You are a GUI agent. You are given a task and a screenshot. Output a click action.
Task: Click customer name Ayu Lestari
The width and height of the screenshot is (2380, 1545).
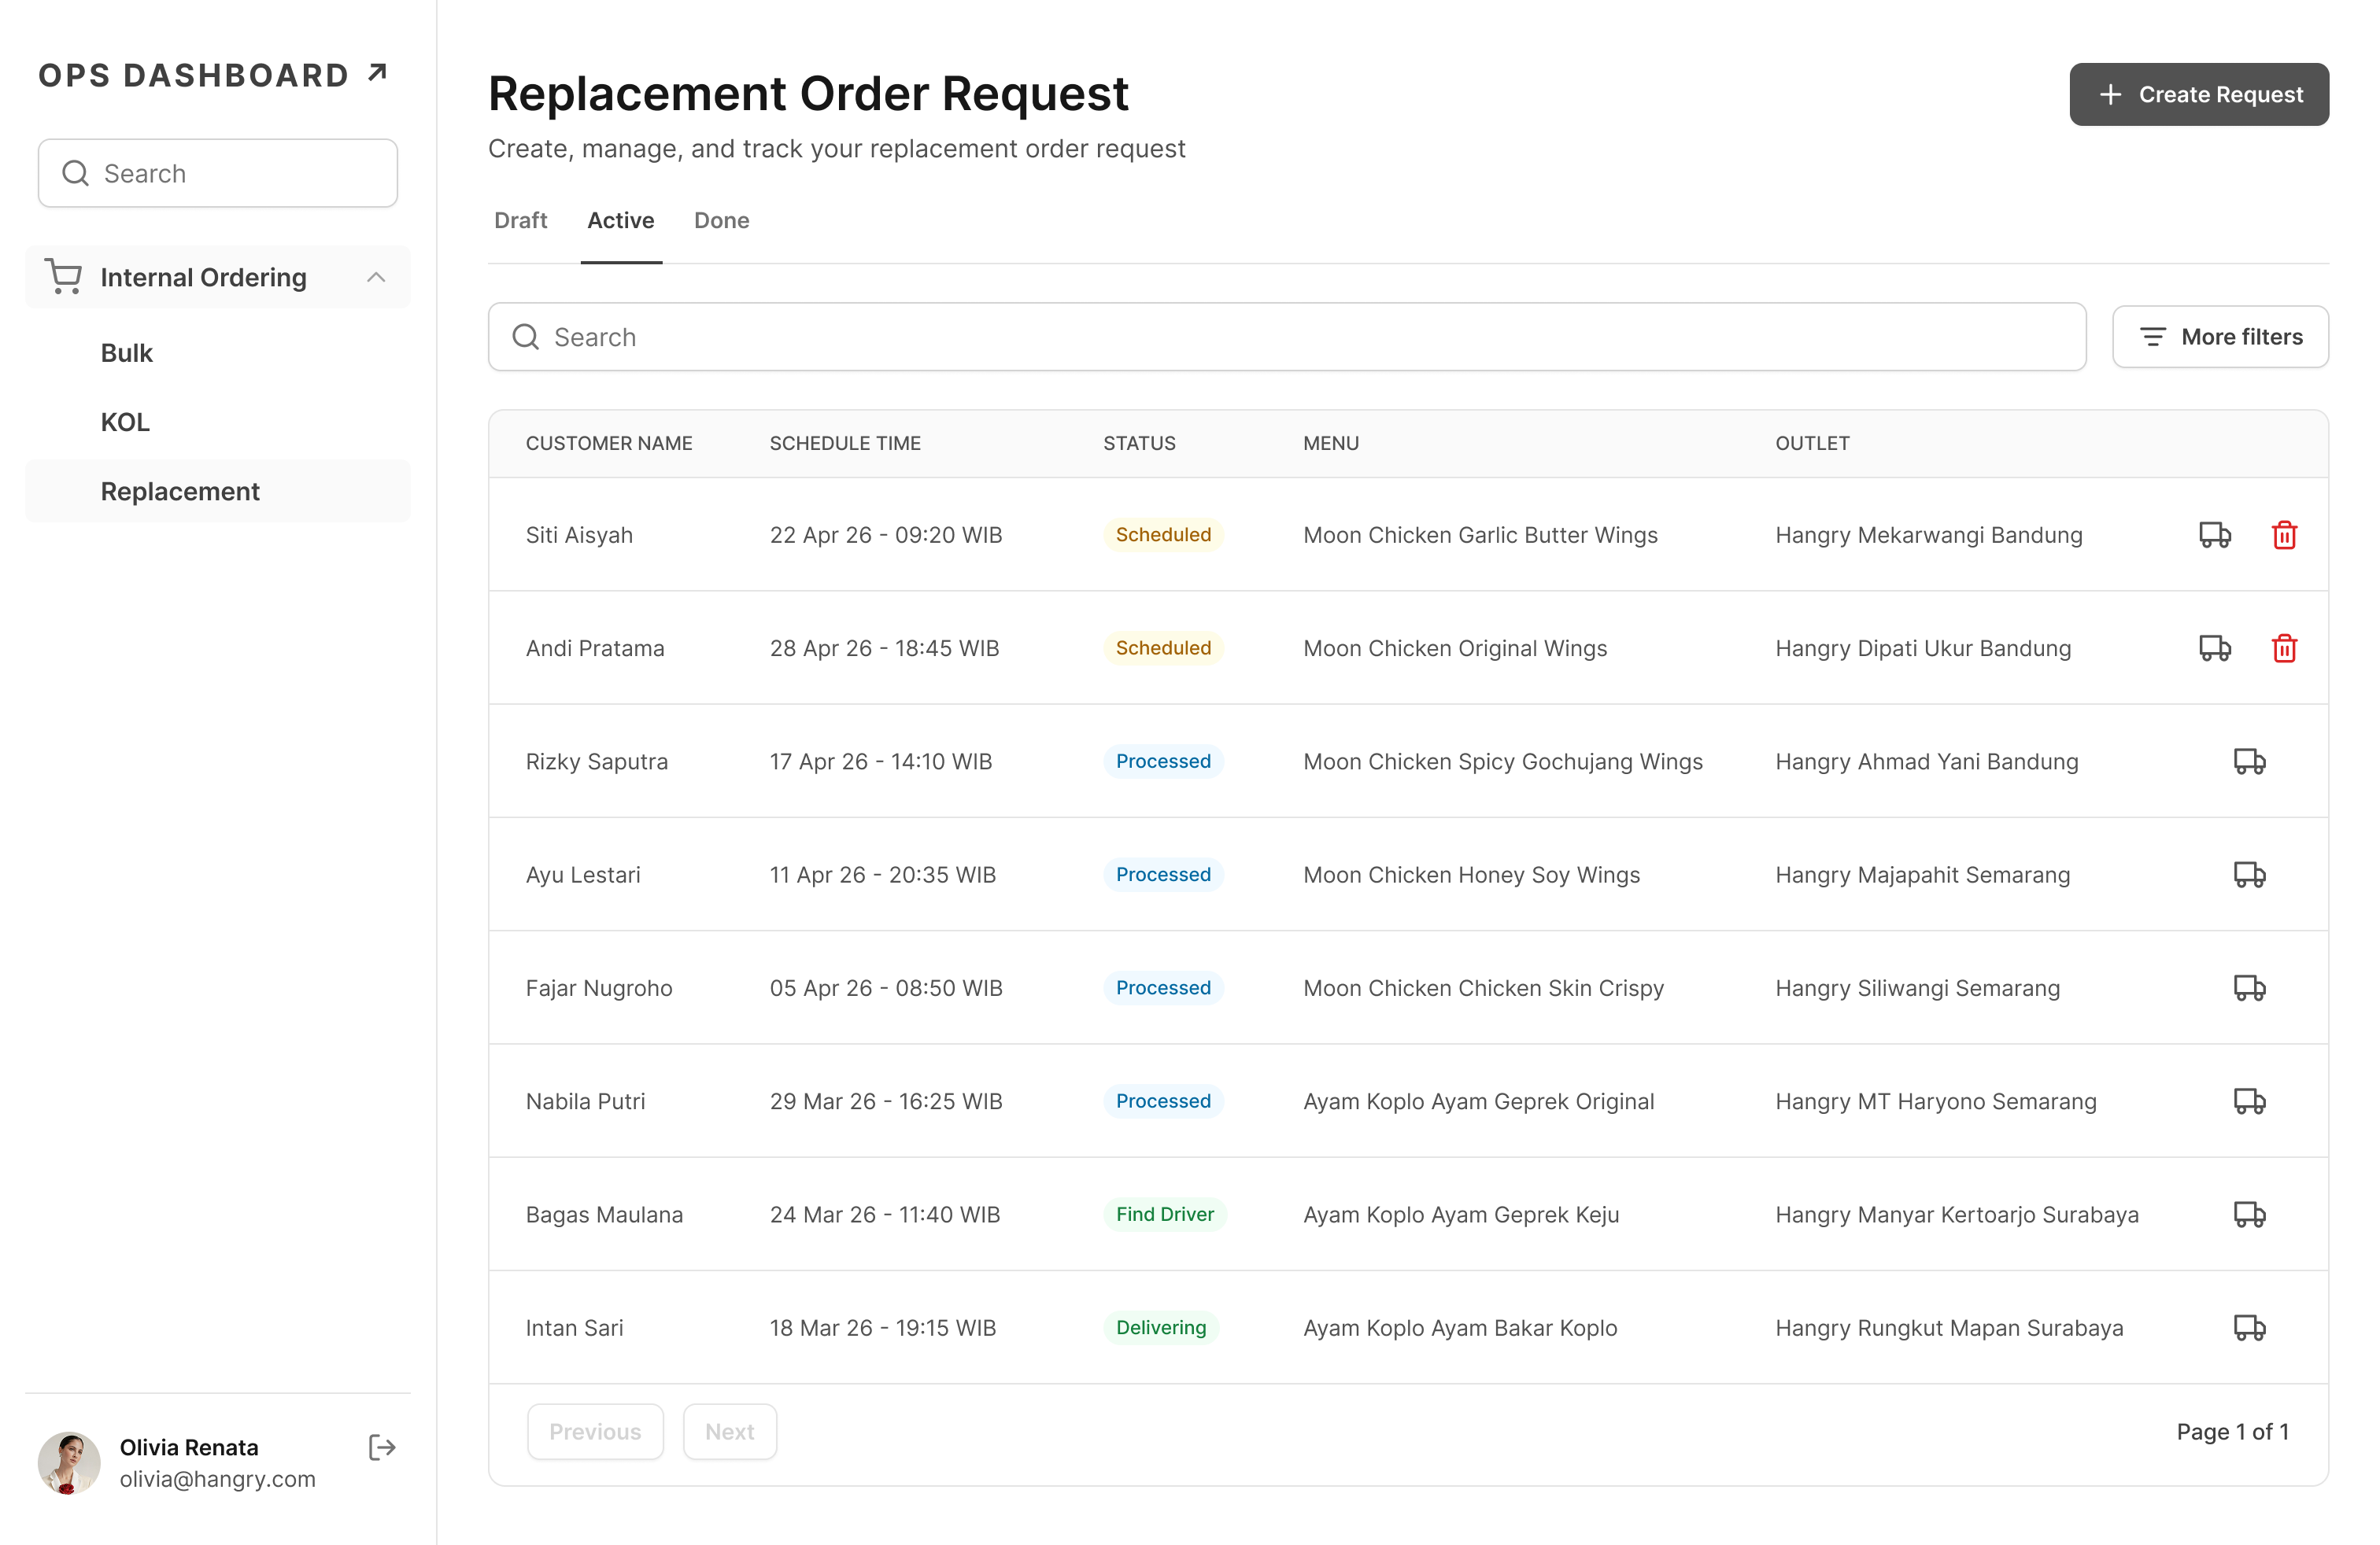[x=583, y=875]
